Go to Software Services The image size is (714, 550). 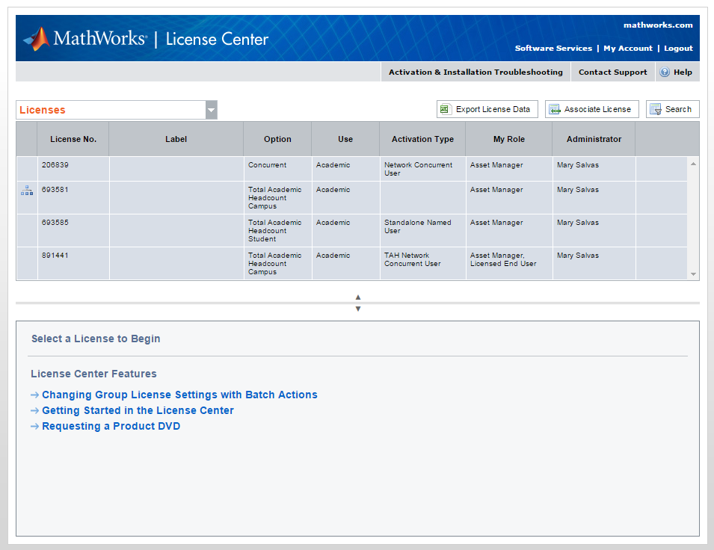(x=553, y=49)
